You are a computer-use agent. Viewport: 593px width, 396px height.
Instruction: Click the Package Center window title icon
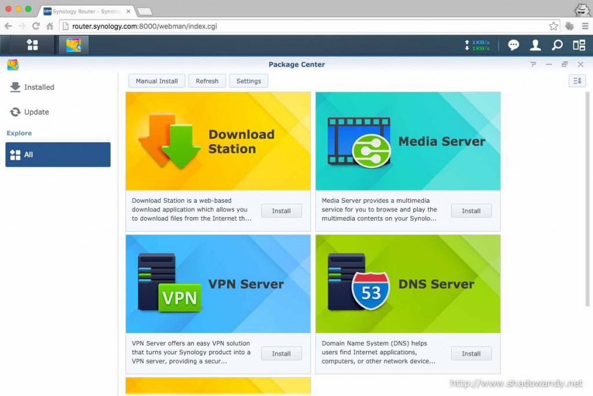(13, 65)
